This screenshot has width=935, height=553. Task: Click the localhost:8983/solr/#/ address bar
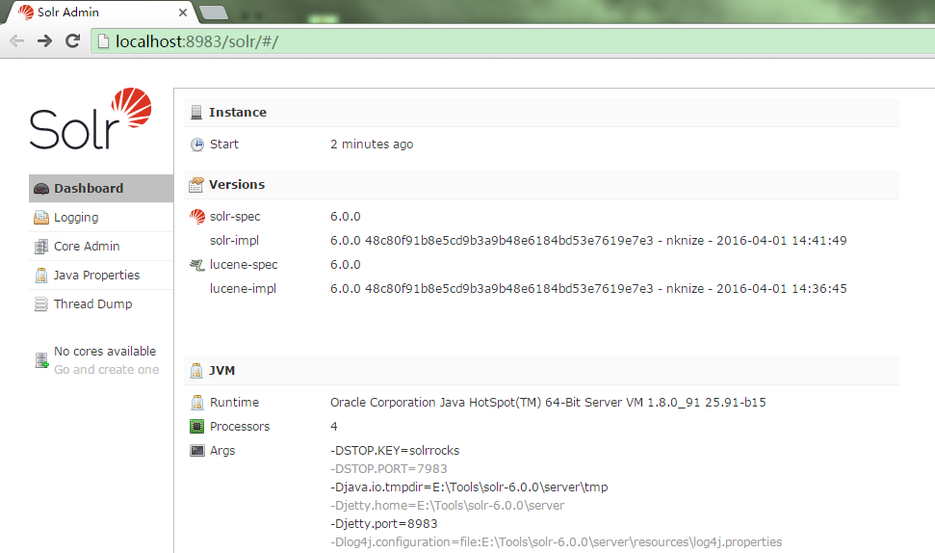[x=513, y=41]
